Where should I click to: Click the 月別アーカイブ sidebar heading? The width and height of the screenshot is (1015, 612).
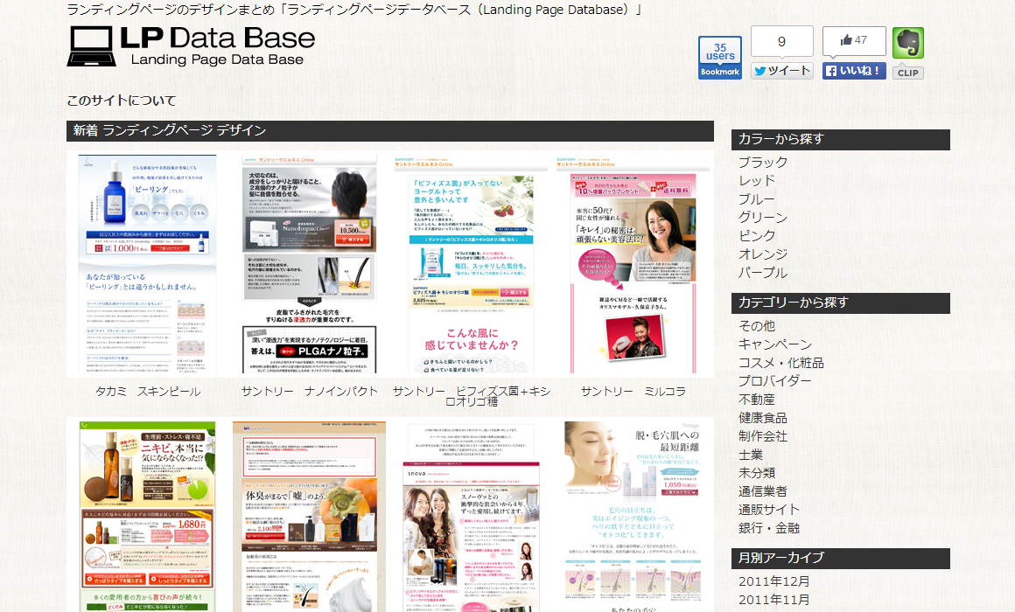[840, 558]
